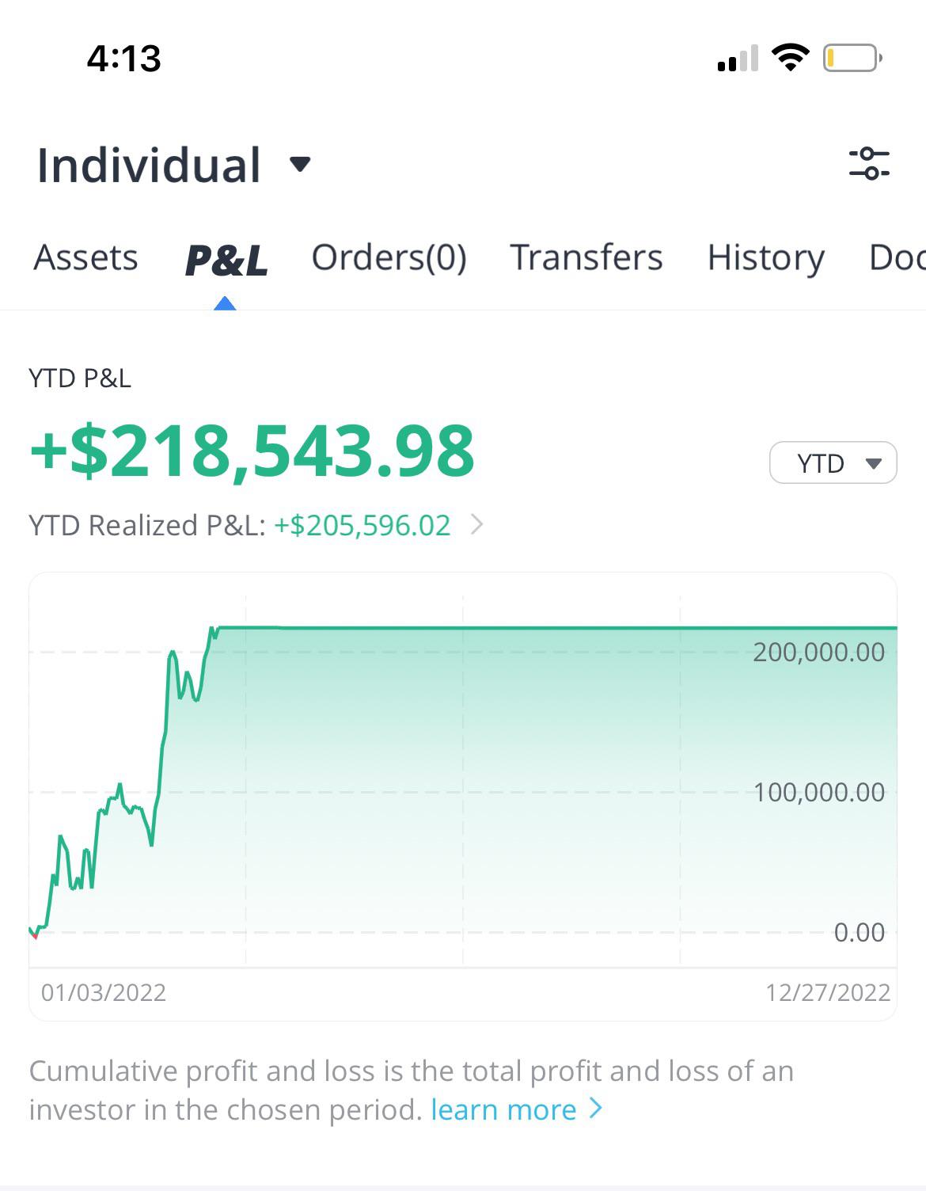Tap the 12/27/2022 end date label
This screenshot has width=926, height=1191.
coord(827,992)
